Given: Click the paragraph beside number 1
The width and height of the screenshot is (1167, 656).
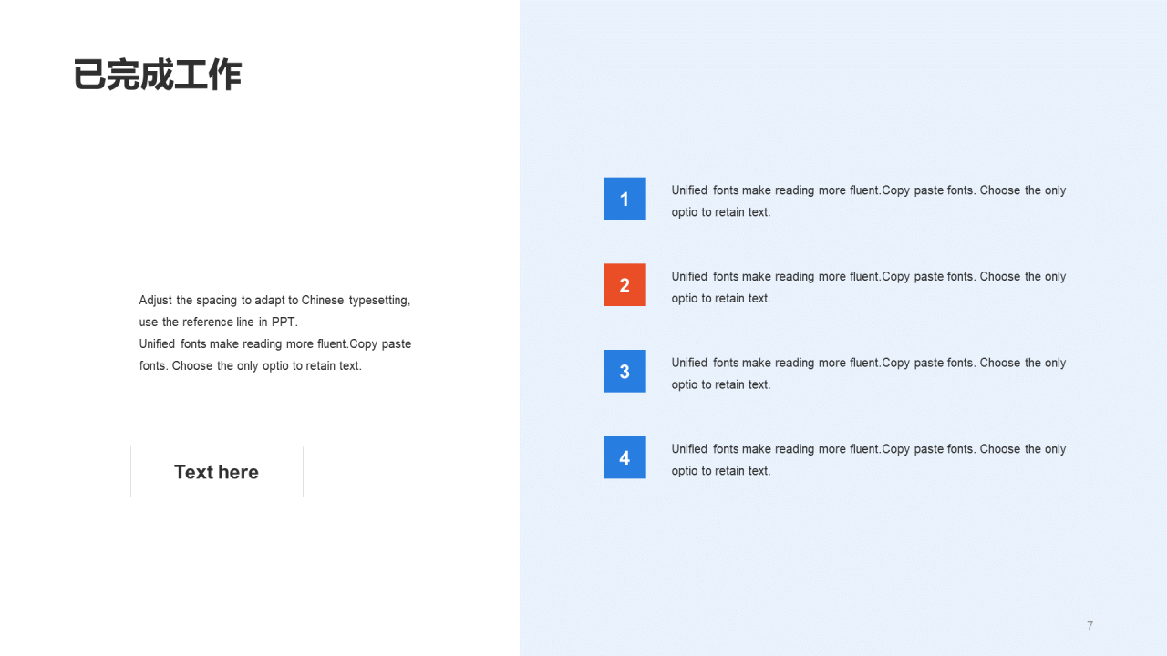Looking at the screenshot, I should pyautogui.click(x=869, y=201).
